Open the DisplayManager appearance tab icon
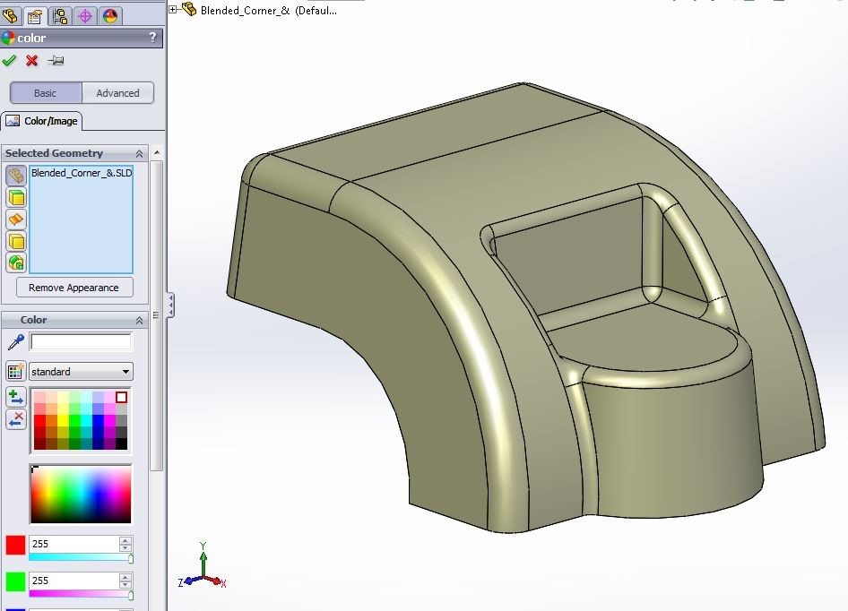The height and width of the screenshot is (611, 848). (x=110, y=15)
